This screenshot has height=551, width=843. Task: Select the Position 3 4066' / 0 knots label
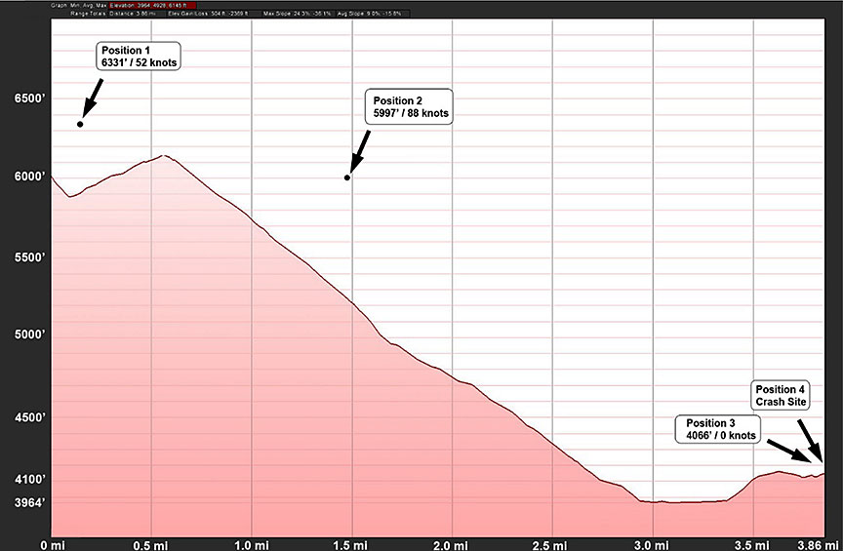[716, 430]
